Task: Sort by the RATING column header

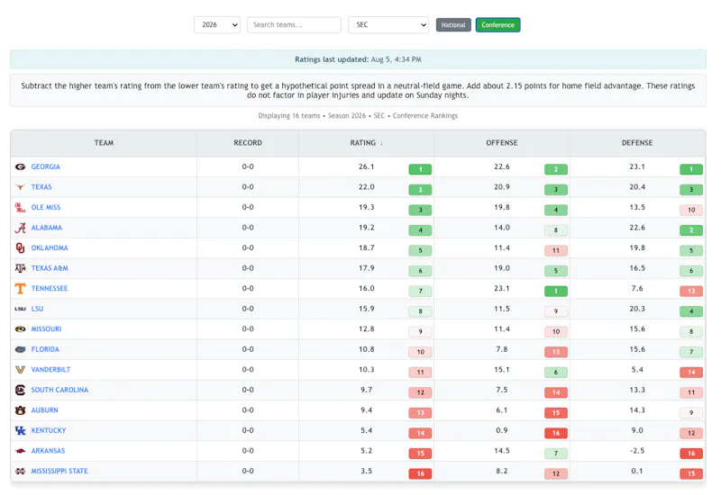Action: coord(367,143)
